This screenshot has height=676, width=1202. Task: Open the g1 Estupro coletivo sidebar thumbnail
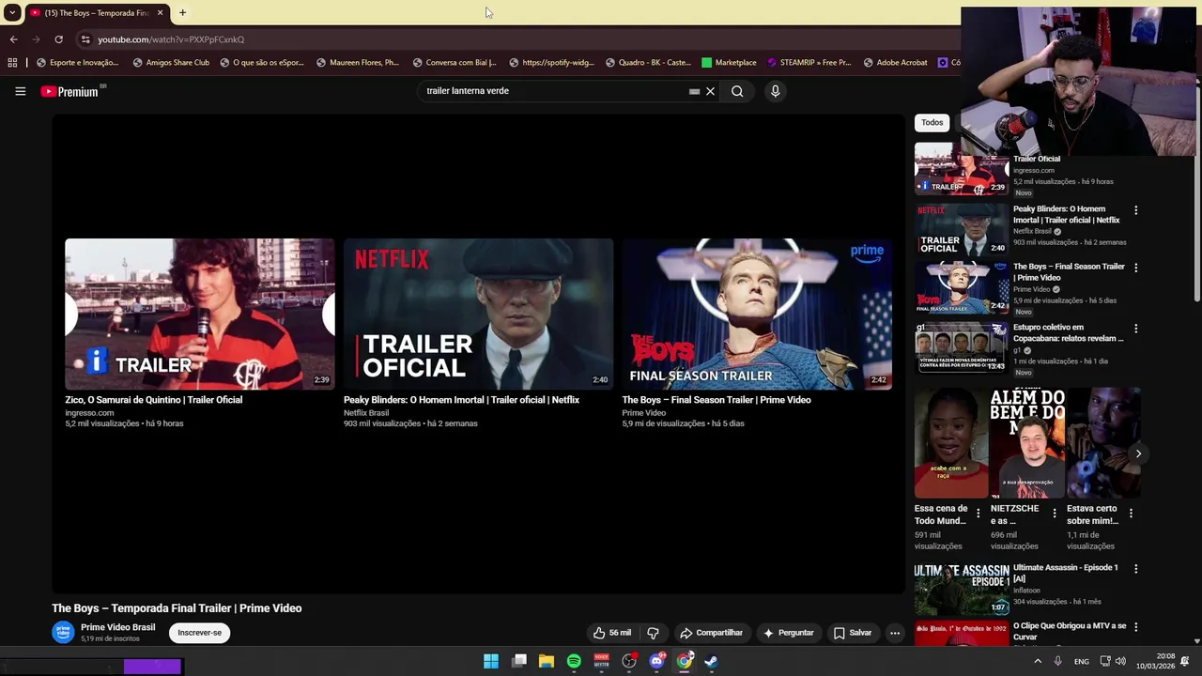coord(962,348)
